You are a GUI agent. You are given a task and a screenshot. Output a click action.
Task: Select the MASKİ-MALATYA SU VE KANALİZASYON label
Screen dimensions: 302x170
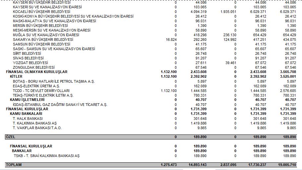click(54, 21)
